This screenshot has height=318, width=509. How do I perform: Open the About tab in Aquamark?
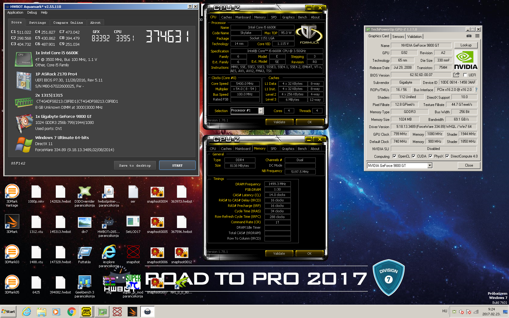(95, 22)
